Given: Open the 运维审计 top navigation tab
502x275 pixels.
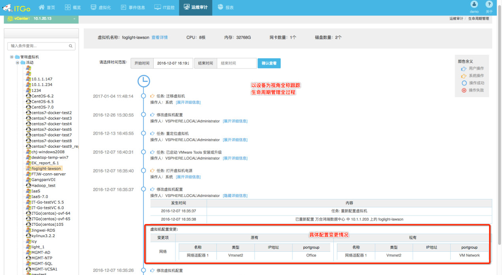Looking at the screenshot, I should point(196,7).
